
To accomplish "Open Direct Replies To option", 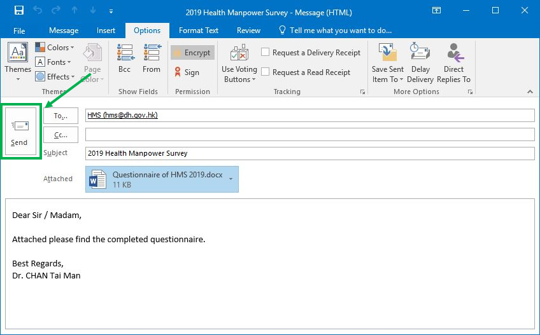I will coord(453,62).
